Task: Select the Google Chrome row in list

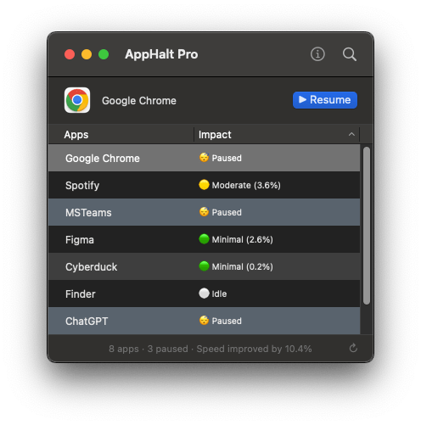Action: (x=204, y=158)
